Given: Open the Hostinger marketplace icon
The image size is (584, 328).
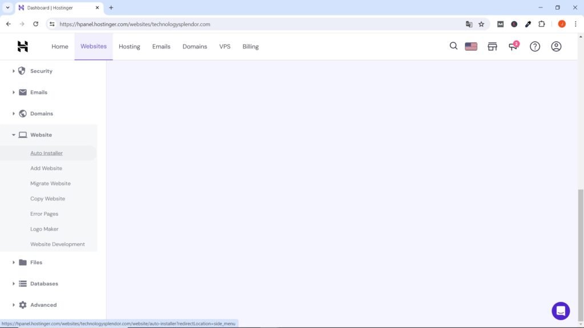Looking at the screenshot, I should 492,46.
